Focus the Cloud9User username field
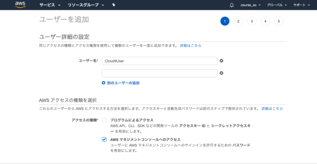Image resolution: width=317 pixels, height=164 pixels. 160,61
